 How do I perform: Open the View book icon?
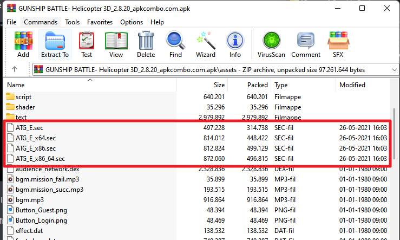tap(116, 41)
